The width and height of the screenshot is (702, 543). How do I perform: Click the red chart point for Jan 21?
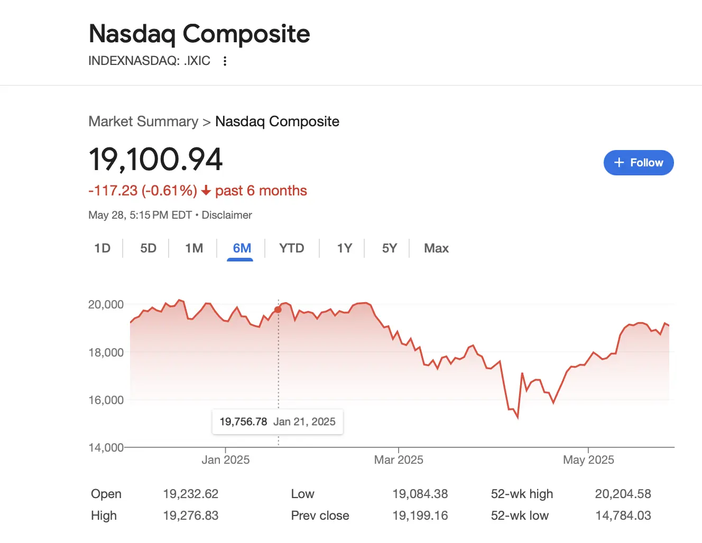click(278, 310)
